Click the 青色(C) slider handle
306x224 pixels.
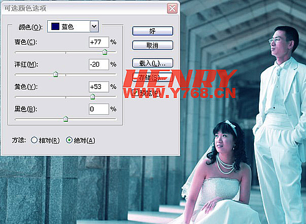click(105, 52)
